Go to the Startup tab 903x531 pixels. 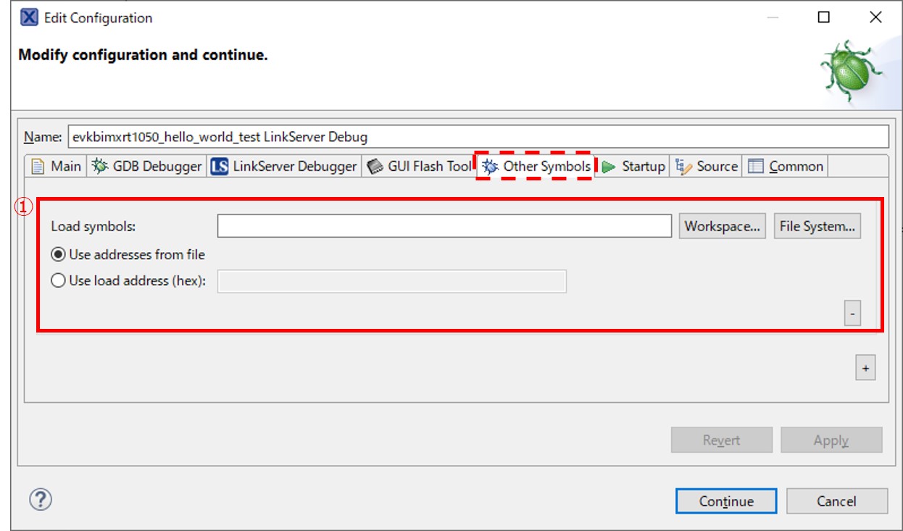pyautogui.click(x=633, y=167)
